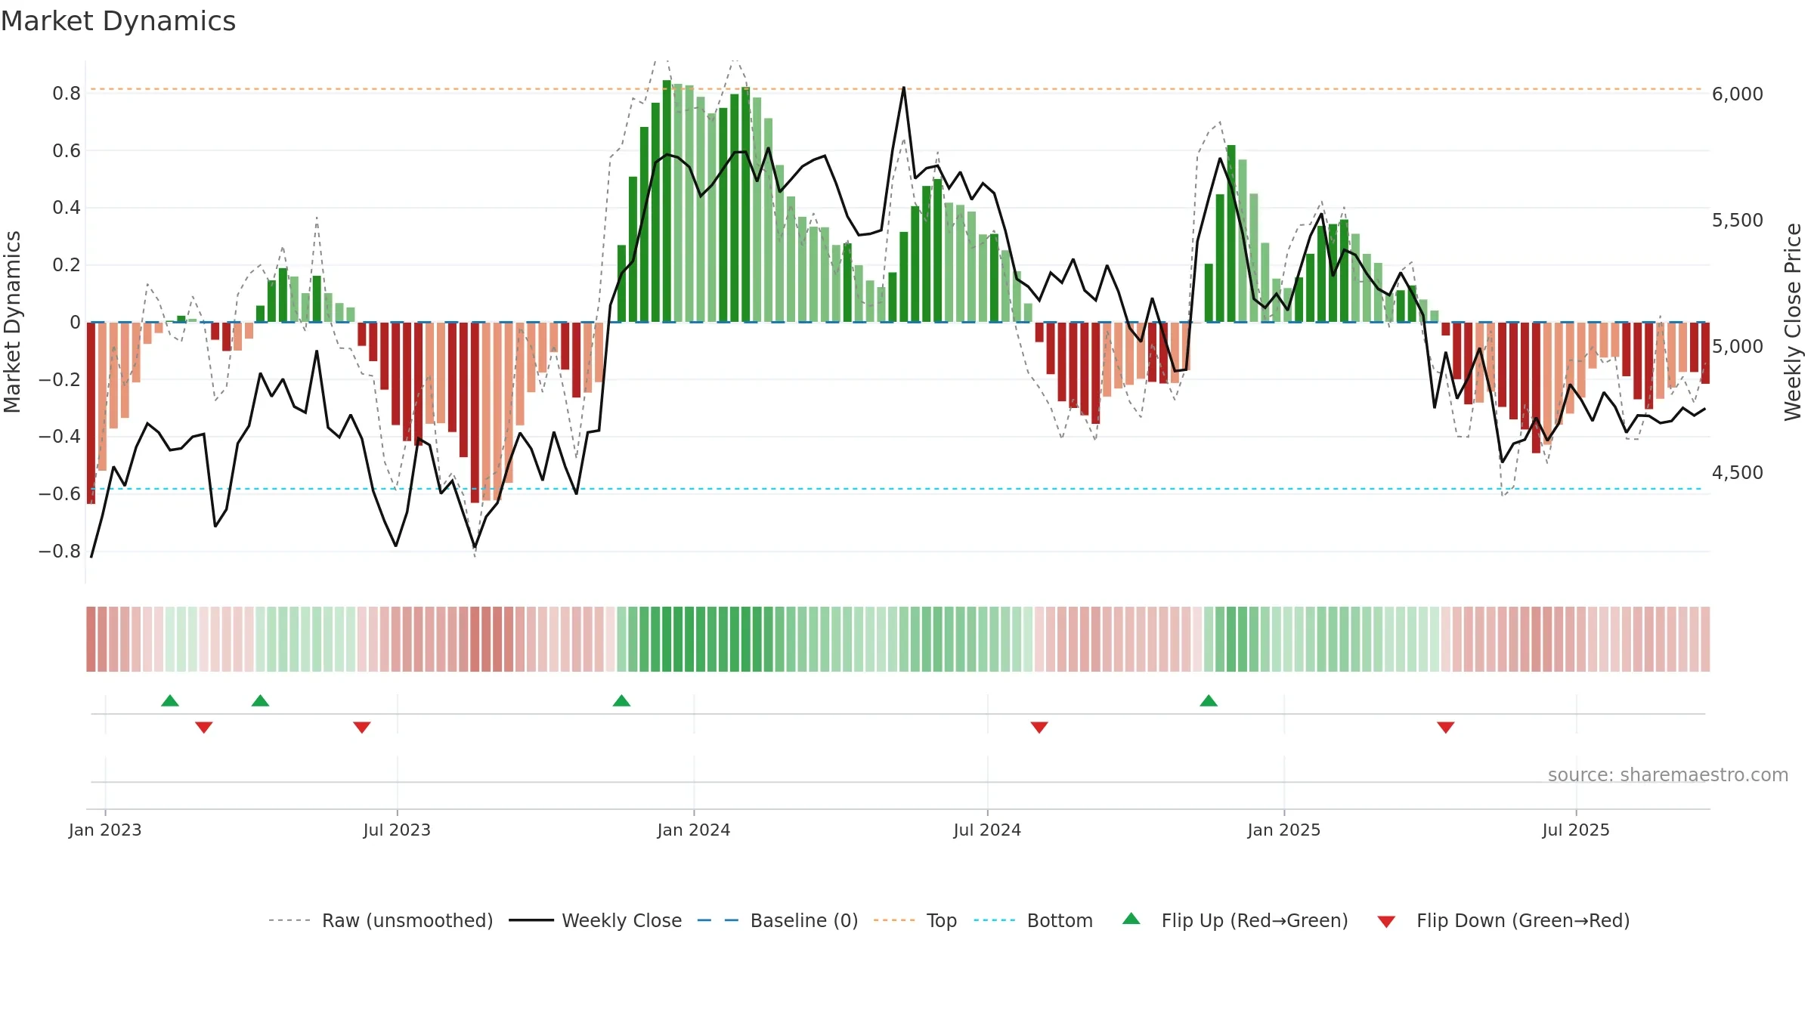Toggle the Baseline (0) legend entry
Image resolution: width=1814 pixels, height=1020 pixels.
tap(778, 920)
